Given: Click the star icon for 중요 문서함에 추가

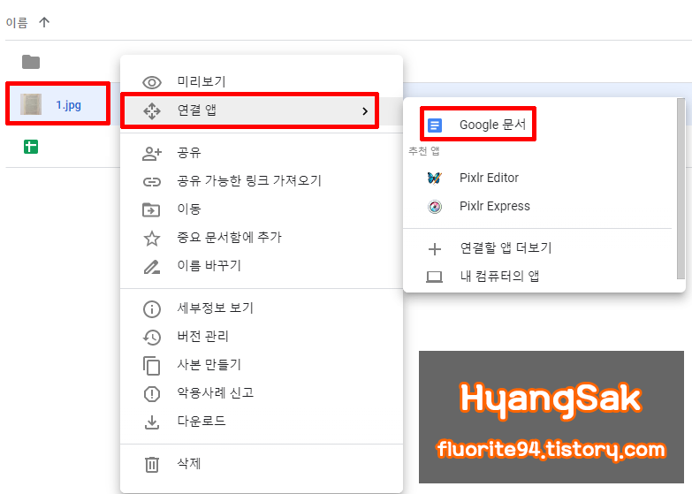Looking at the screenshot, I should 152,239.
